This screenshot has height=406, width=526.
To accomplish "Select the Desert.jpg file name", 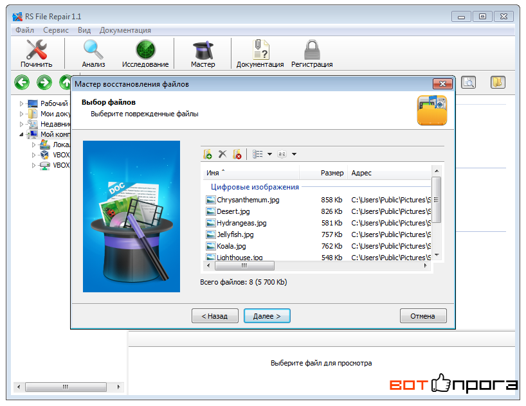I will click(233, 211).
